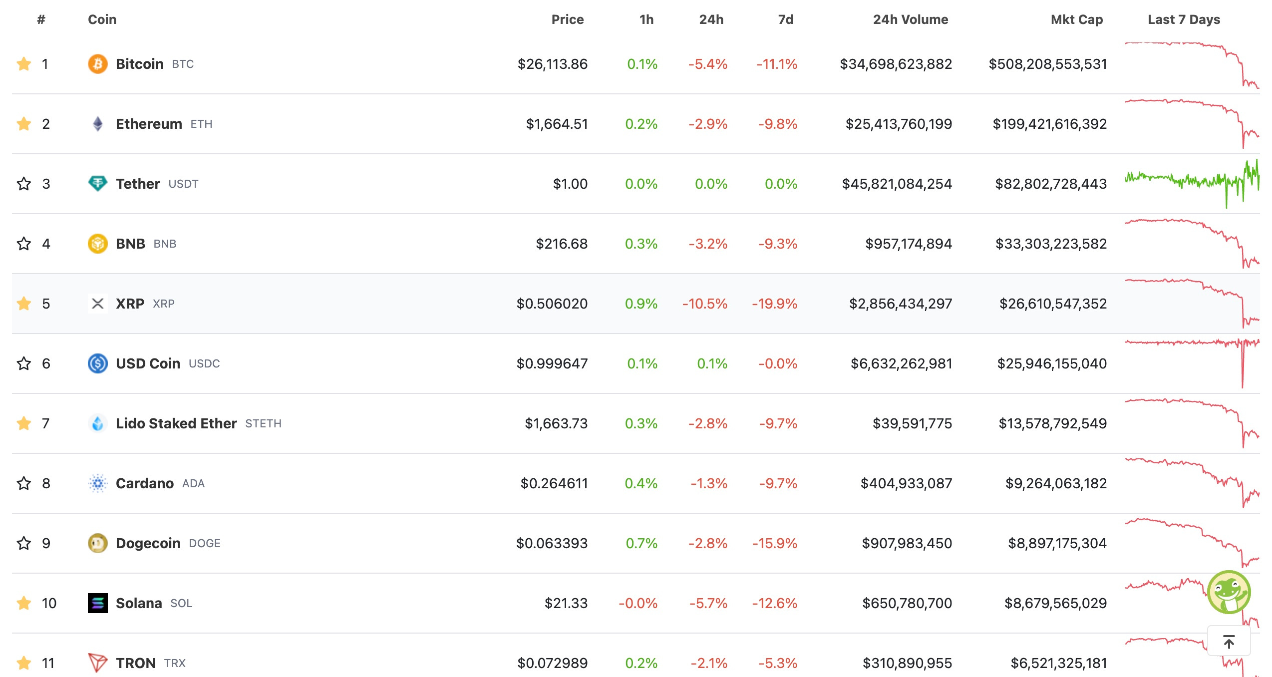Open the green gecko mascot widget
This screenshot has height=677, width=1272.
1229,592
